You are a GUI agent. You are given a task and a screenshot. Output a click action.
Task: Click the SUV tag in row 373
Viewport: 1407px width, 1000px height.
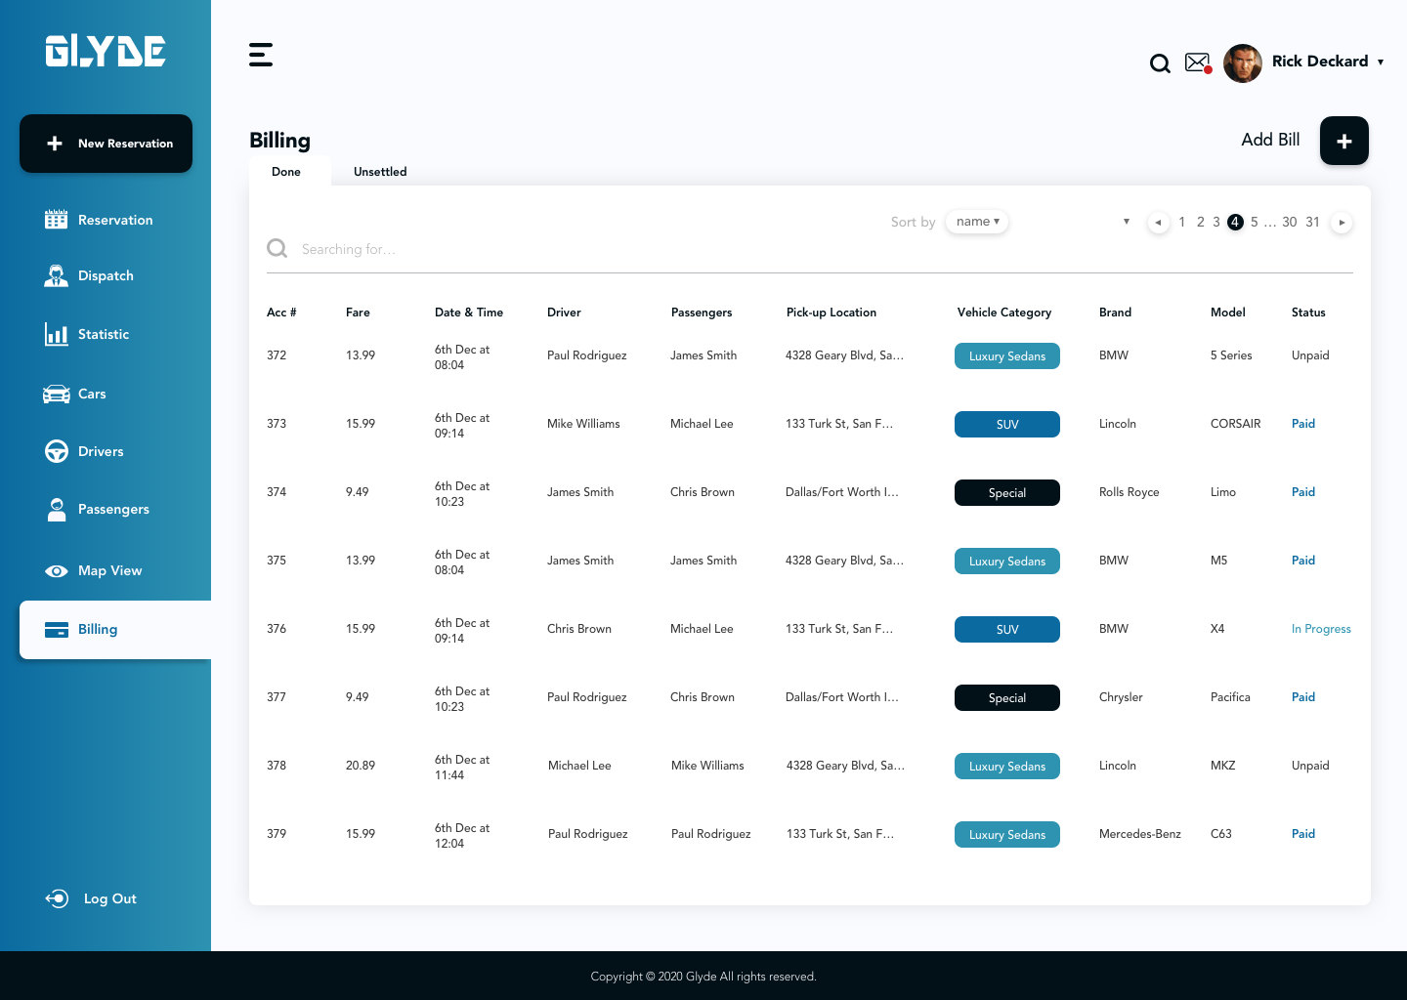(x=1007, y=425)
